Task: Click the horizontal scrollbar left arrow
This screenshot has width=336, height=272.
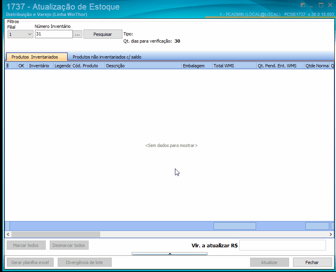Action: click(x=8, y=234)
